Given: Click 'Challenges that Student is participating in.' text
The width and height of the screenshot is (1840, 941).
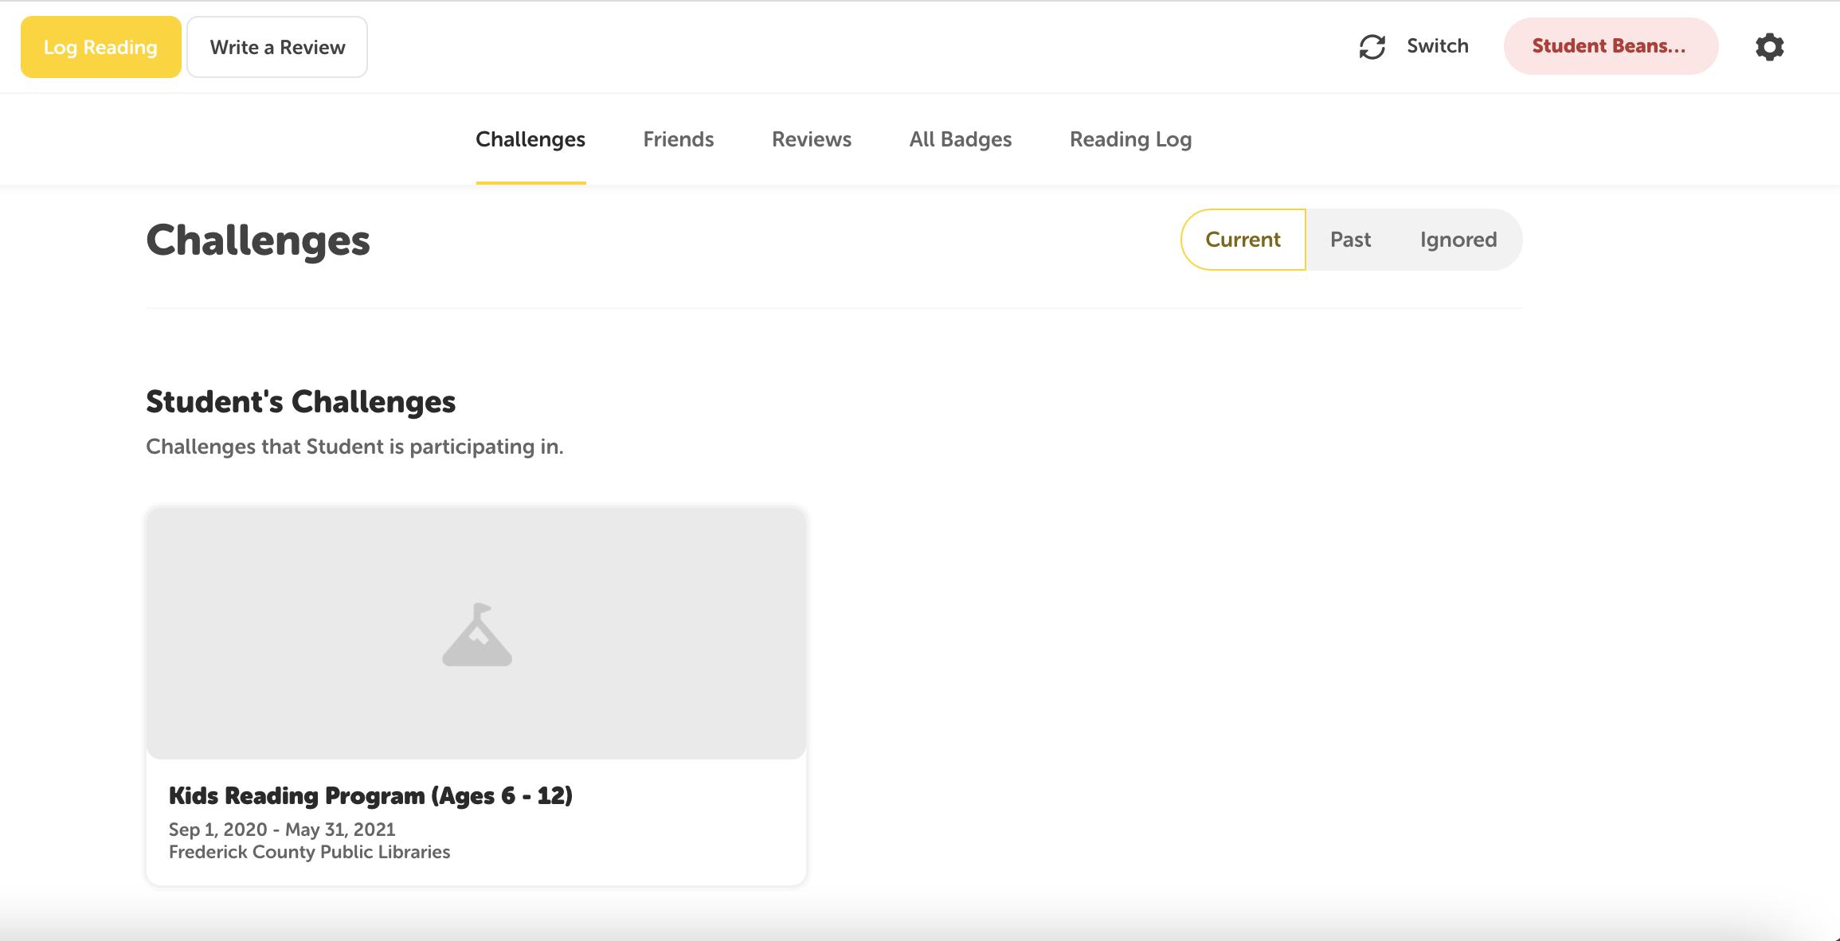Looking at the screenshot, I should tap(354, 447).
